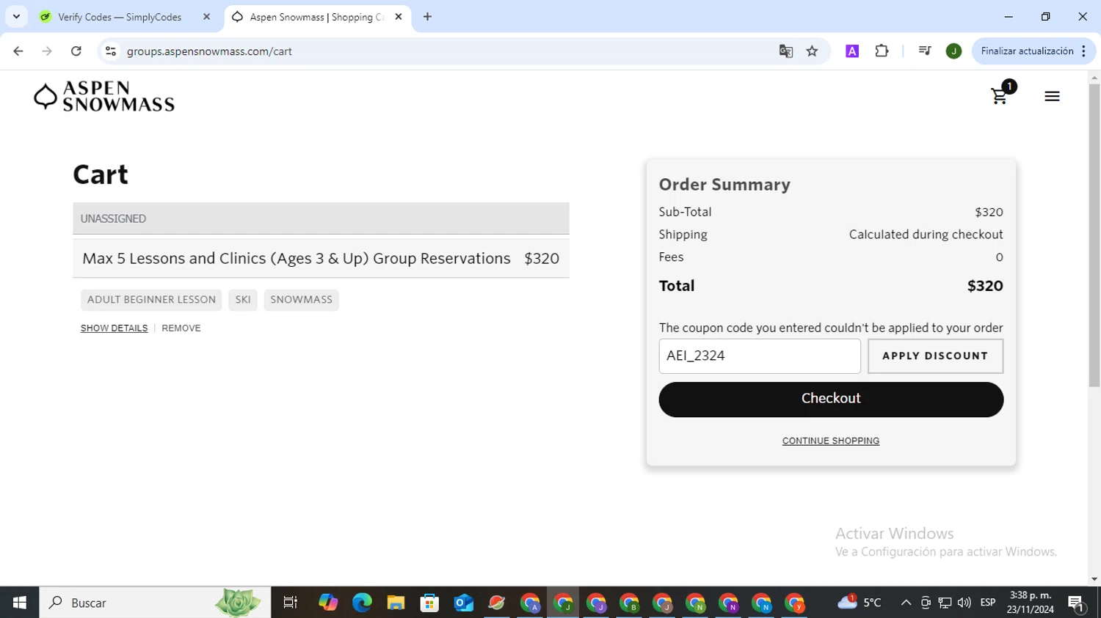This screenshot has height=618, width=1101.
Task: Click the Aspen Snowmass logo
Action: pos(104,97)
